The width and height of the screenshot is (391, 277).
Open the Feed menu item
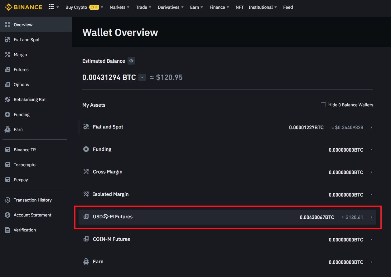tap(288, 7)
